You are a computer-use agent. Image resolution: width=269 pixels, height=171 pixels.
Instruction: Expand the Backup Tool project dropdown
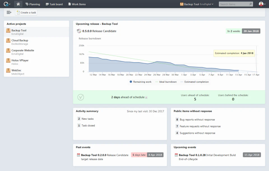click(197, 4)
